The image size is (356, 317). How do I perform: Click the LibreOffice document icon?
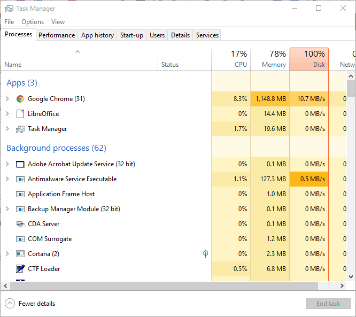click(x=20, y=114)
